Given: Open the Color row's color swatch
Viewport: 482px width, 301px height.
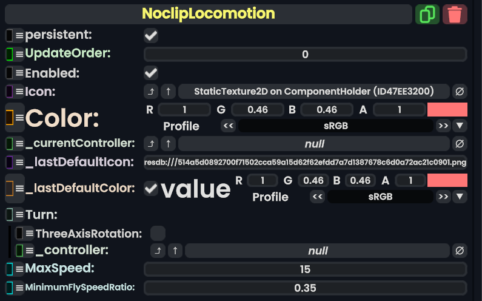Looking at the screenshot, I should [x=447, y=110].
